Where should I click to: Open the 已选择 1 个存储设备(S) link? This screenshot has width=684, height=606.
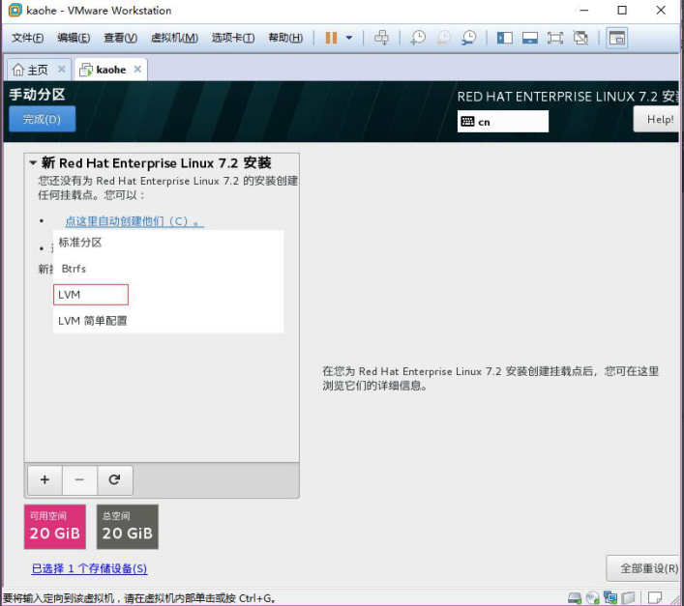(89, 568)
